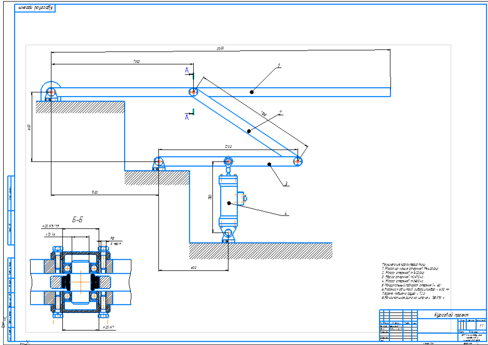
Task: Click the right-end pin joint of lower beam 3
Action: click(297, 161)
